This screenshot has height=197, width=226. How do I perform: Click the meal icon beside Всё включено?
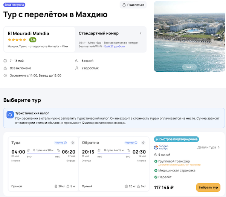(x=5, y=68)
